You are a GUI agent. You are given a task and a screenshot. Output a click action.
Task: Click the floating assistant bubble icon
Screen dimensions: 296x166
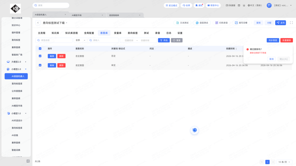195,130
